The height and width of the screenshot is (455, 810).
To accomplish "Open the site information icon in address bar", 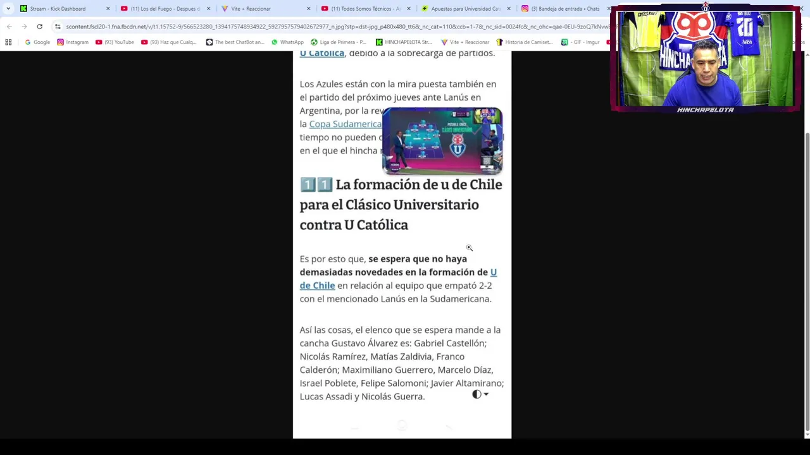I will pyautogui.click(x=58, y=27).
